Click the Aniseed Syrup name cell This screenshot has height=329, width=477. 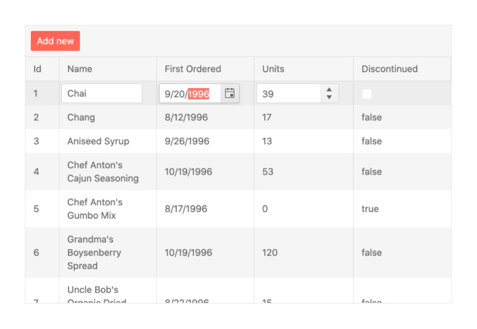coord(98,141)
